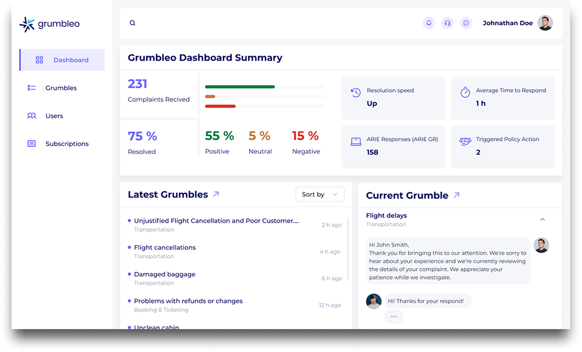Click the green Positive sentiment bar
This screenshot has height=352, width=582.
[241, 86]
